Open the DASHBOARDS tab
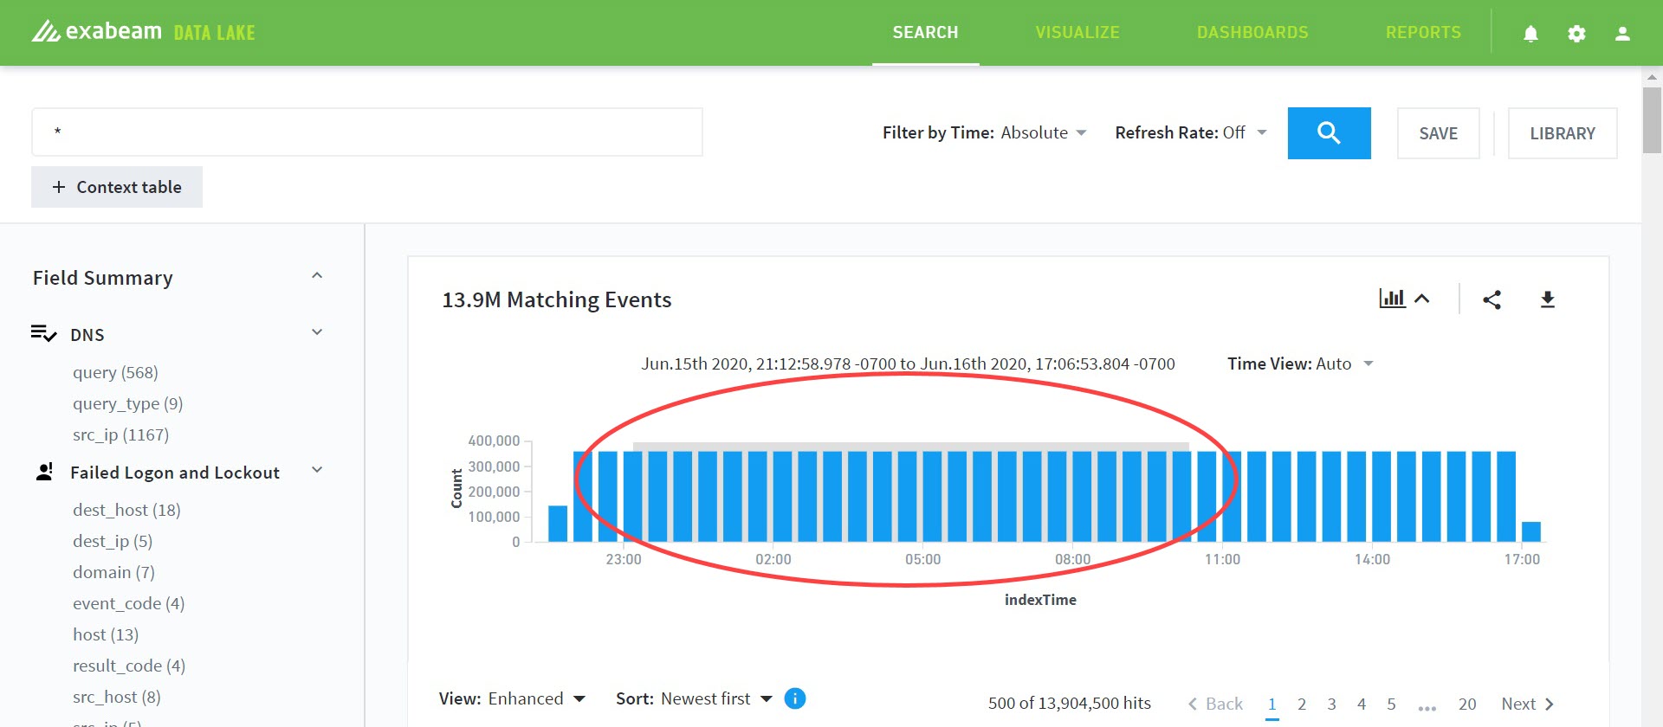This screenshot has height=727, width=1663. (x=1252, y=33)
